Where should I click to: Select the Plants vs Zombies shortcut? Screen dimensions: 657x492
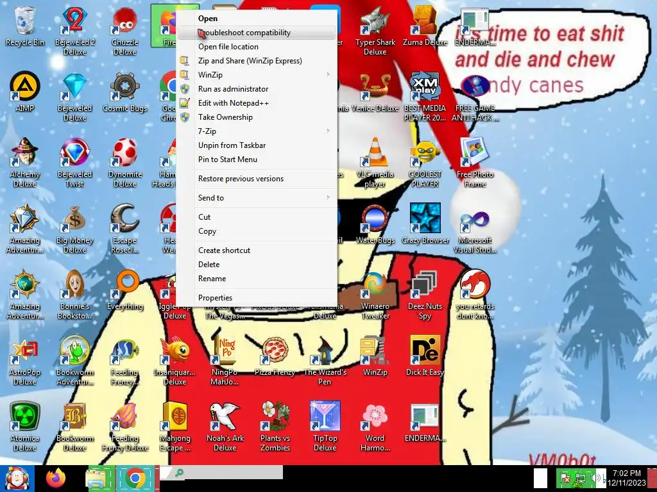pyautogui.click(x=275, y=427)
